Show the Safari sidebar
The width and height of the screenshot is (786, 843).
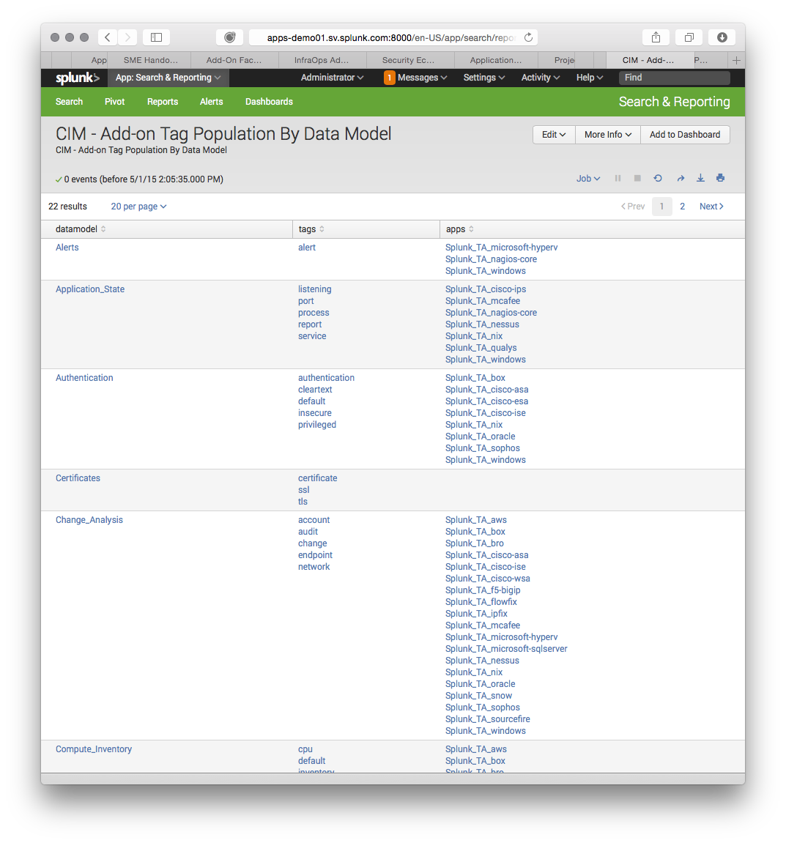pyautogui.click(x=157, y=37)
